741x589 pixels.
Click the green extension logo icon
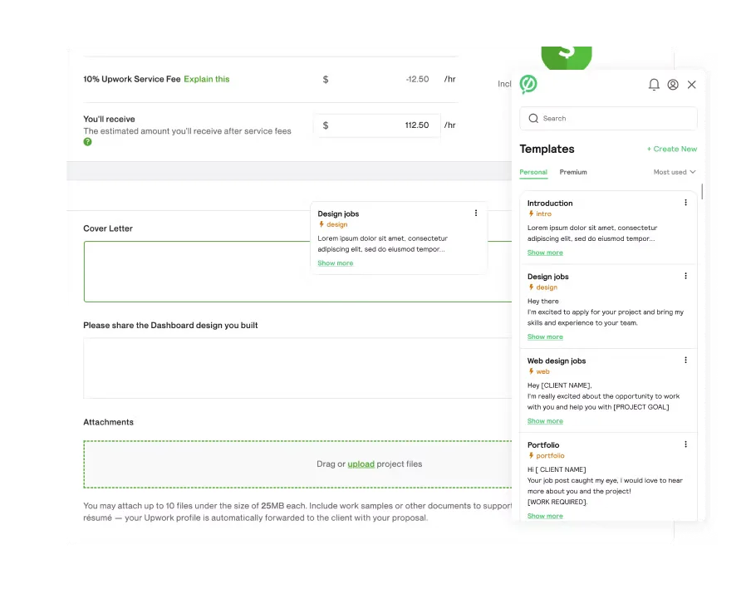528,84
